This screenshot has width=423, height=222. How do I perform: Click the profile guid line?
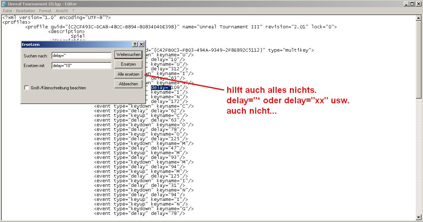tap(181, 27)
